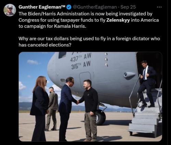Click the words Kamala Harris in tweet

(x=69, y=26)
